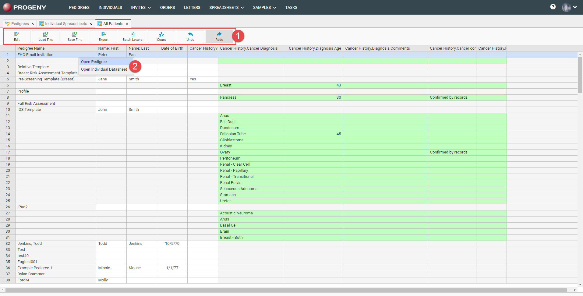Select Open Pedigree from the context menu

pos(94,62)
